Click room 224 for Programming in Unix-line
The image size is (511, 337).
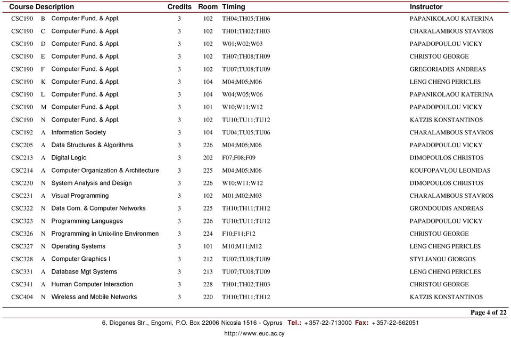point(208,234)
